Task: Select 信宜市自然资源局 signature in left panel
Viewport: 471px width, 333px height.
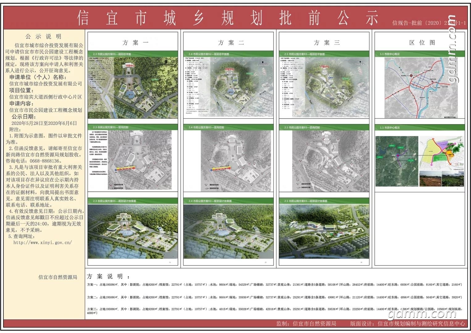Action: (58, 277)
